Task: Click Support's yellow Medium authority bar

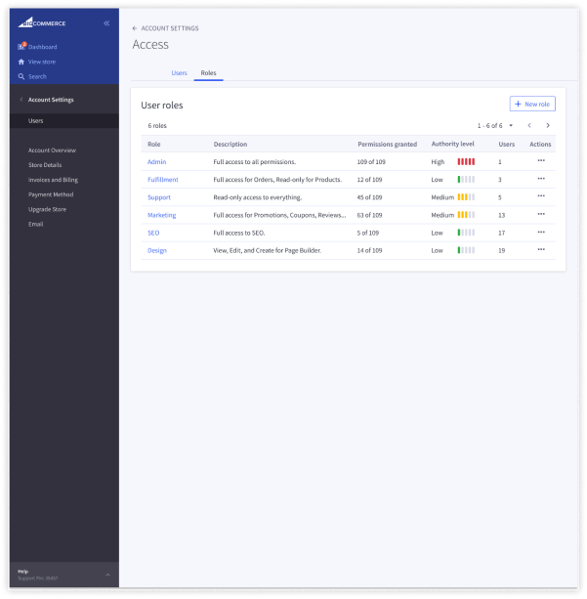Action: click(x=466, y=197)
